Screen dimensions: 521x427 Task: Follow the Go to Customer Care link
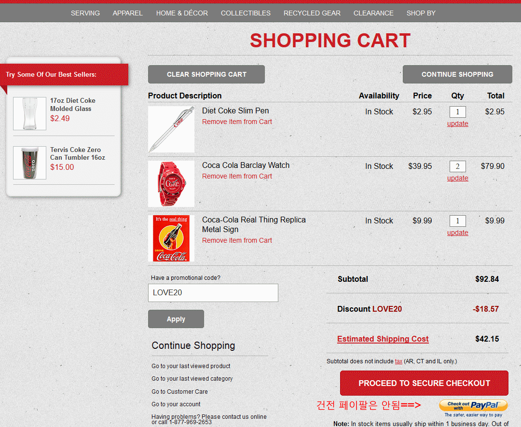(179, 391)
